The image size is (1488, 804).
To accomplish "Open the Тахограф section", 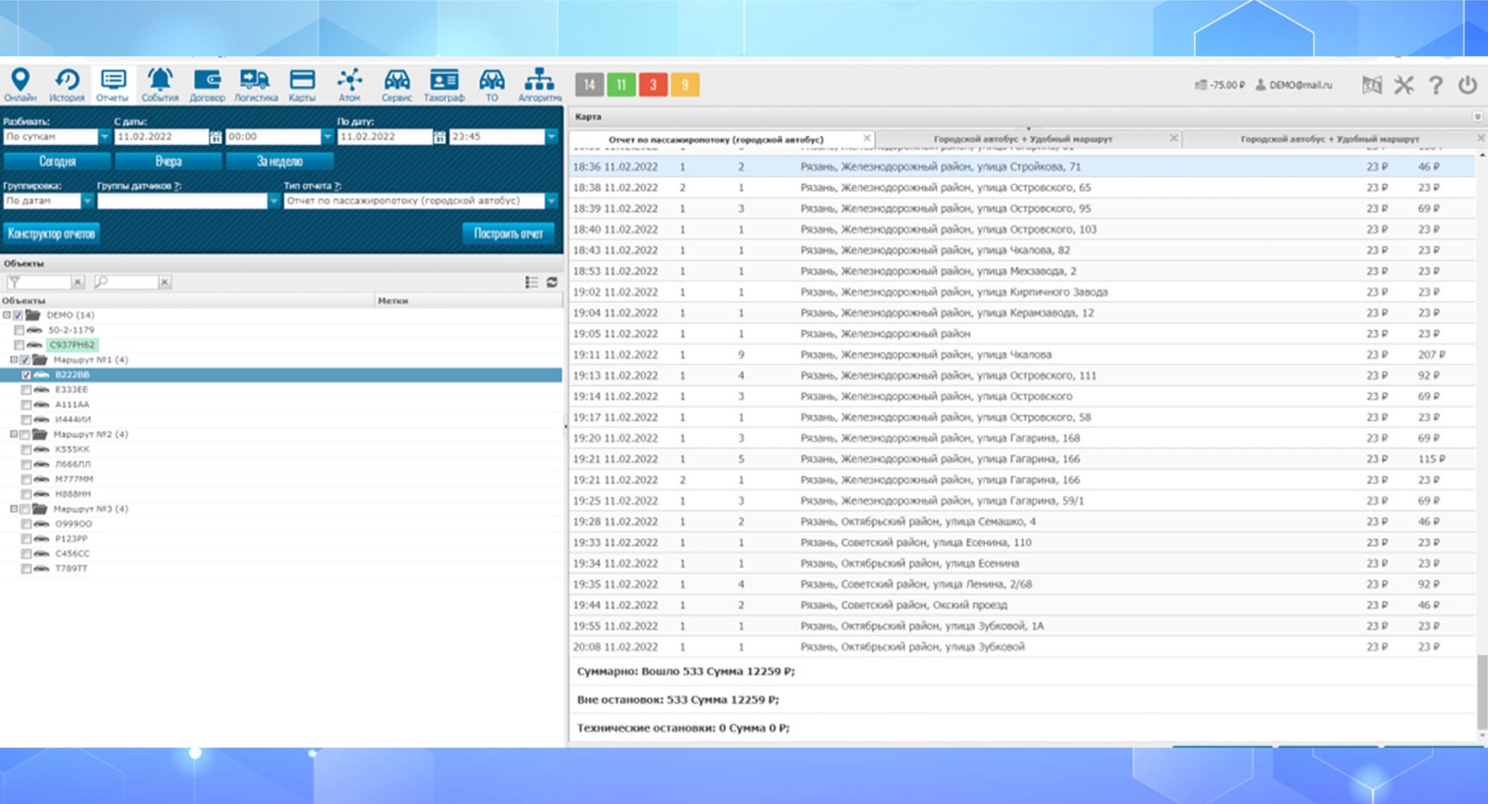I will click(x=443, y=84).
